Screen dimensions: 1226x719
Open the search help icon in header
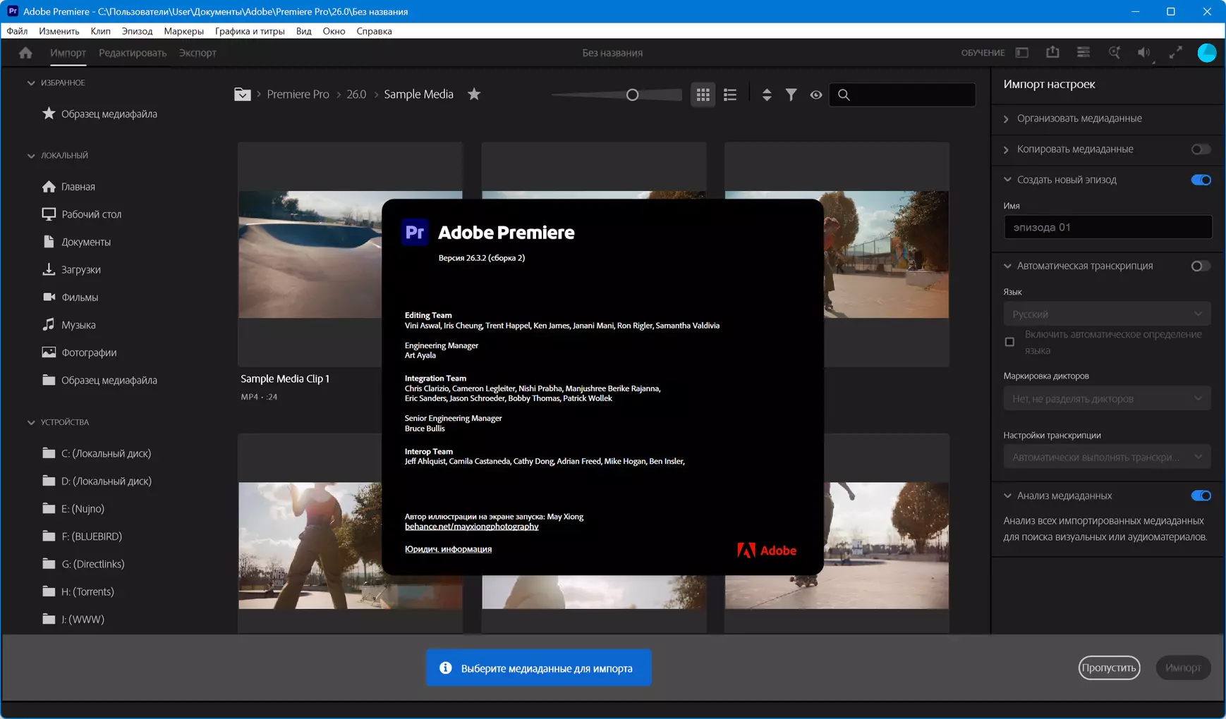click(1115, 53)
